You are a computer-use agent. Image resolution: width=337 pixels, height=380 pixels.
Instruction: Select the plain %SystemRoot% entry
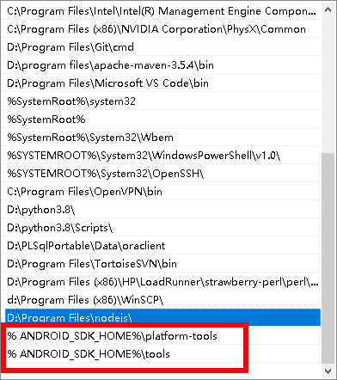point(162,120)
